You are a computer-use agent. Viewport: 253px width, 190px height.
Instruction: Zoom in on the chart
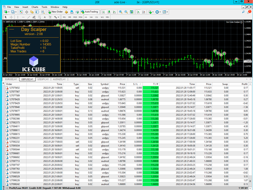[x=121, y=12]
